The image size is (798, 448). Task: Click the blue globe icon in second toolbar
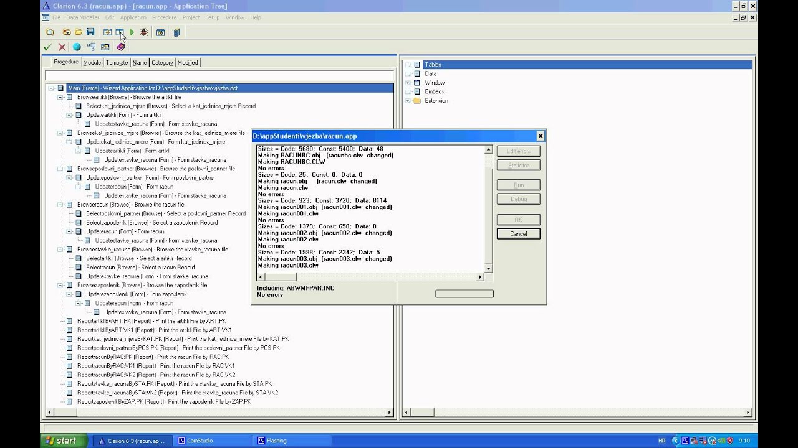[x=77, y=47]
